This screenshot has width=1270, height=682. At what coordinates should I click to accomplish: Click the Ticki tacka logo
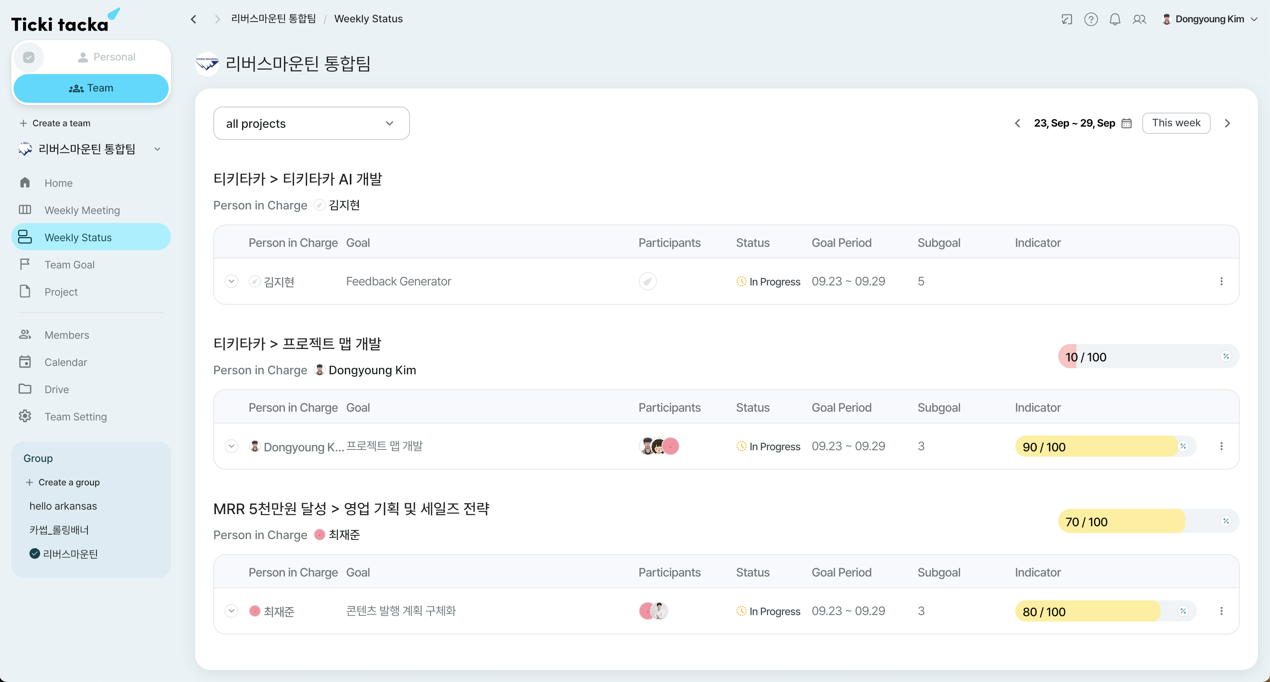[x=65, y=21]
